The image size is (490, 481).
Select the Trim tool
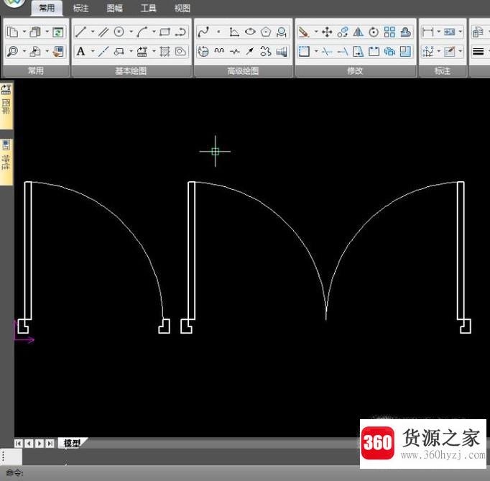pos(327,51)
